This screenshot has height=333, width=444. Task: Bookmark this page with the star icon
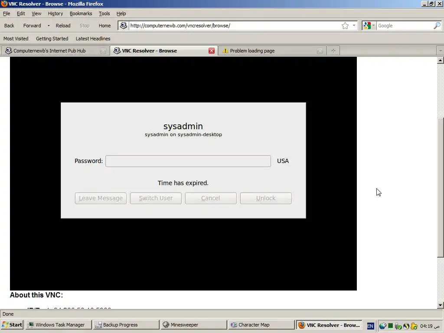(x=345, y=26)
